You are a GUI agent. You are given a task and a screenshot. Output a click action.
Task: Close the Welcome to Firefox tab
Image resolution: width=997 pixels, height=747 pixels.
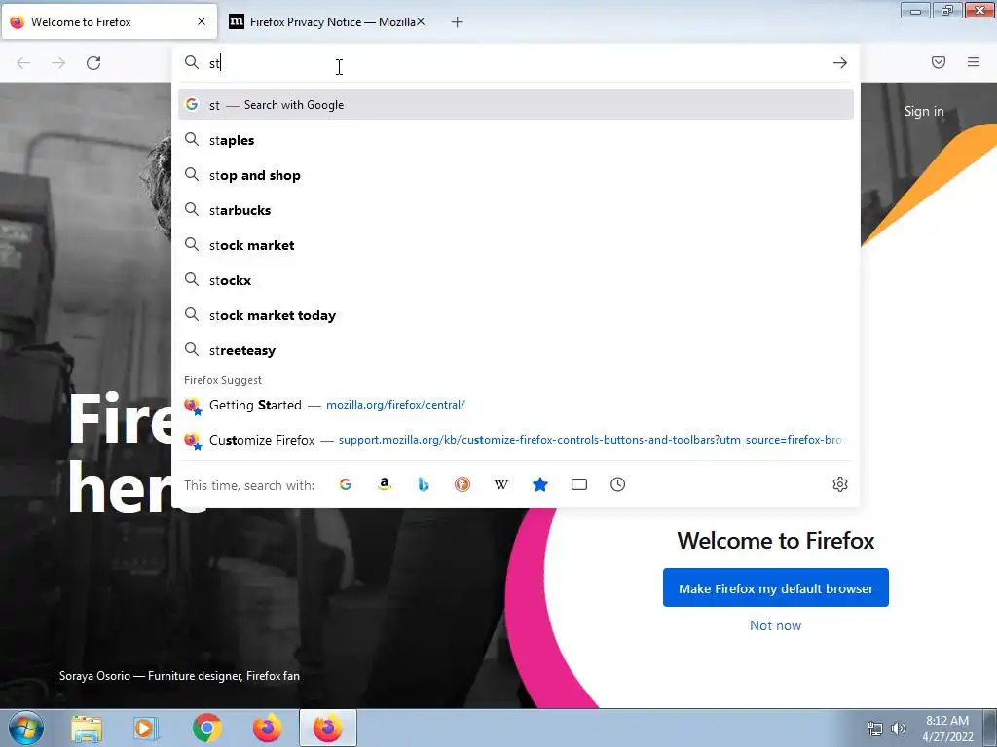pyautogui.click(x=202, y=21)
